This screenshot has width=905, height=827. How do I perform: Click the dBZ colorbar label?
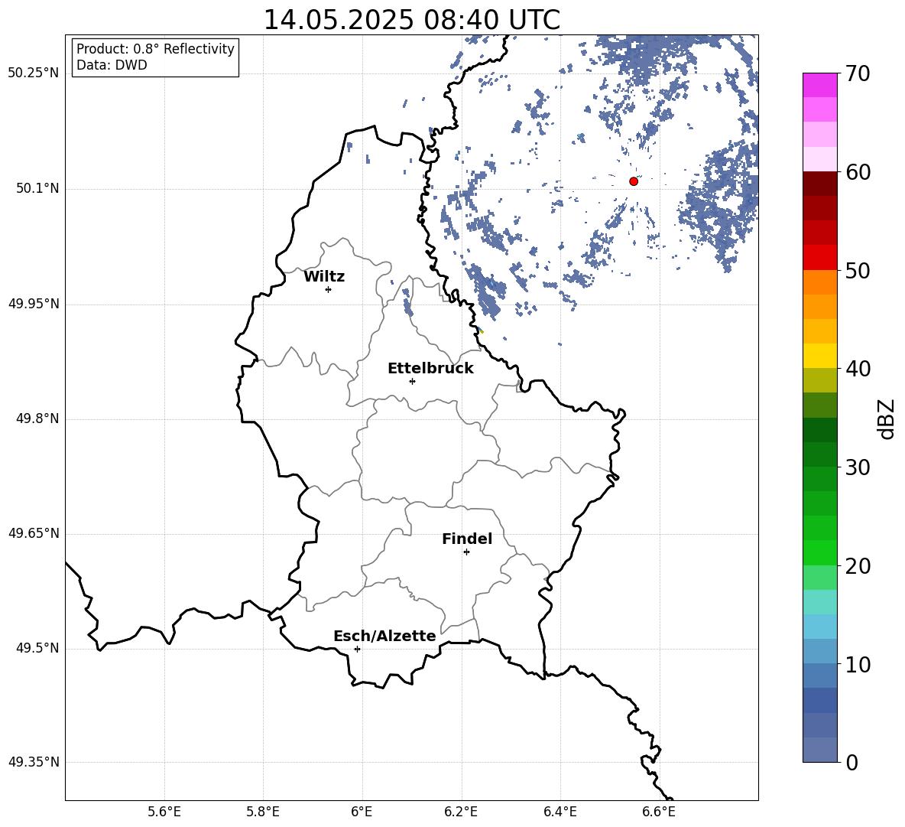[885, 418]
